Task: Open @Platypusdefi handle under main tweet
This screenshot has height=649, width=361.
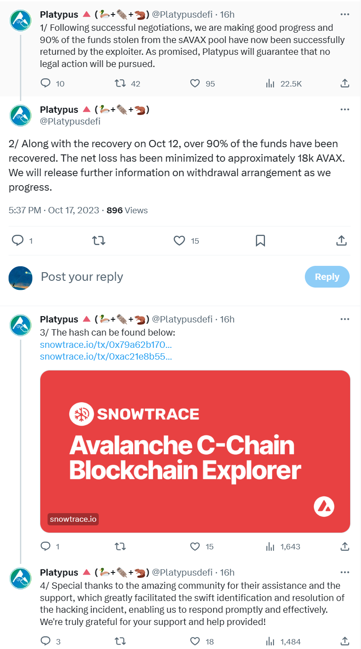Action: click(70, 121)
